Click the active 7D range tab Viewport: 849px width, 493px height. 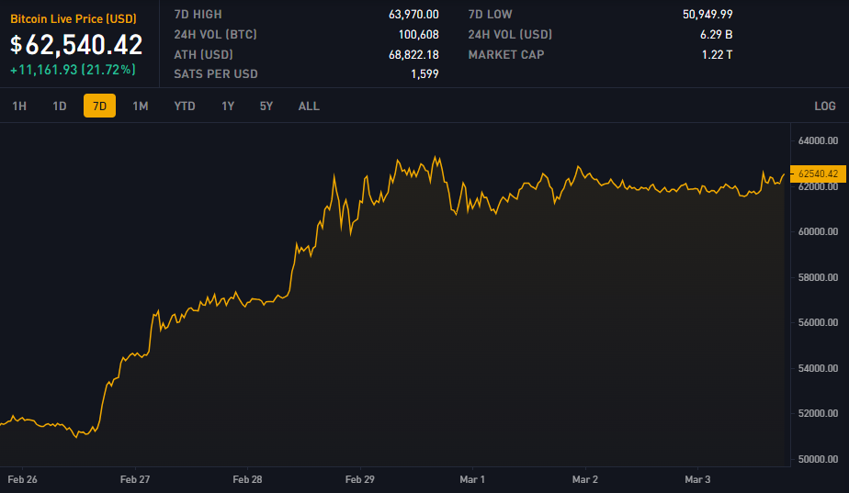pyautogui.click(x=99, y=106)
